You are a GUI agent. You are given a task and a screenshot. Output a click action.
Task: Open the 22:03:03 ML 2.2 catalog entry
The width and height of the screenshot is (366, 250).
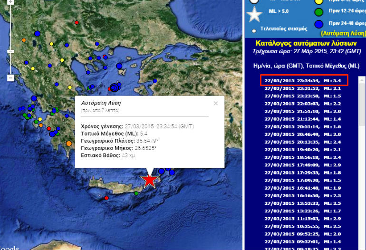[304, 103]
